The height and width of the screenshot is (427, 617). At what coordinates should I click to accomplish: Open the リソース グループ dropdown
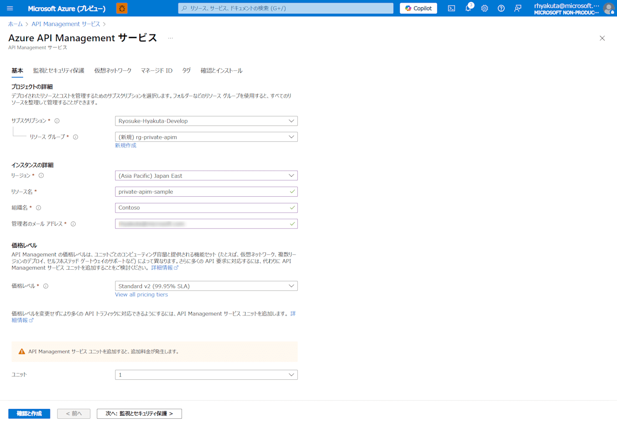point(206,137)
